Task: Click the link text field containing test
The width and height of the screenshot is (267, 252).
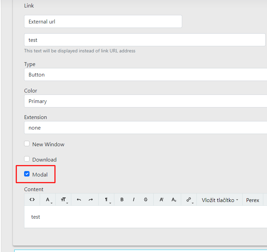Action: pos(145,40)
